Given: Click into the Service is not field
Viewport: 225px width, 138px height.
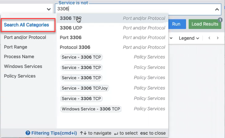Looking at the screenshot, I should 134,10.
